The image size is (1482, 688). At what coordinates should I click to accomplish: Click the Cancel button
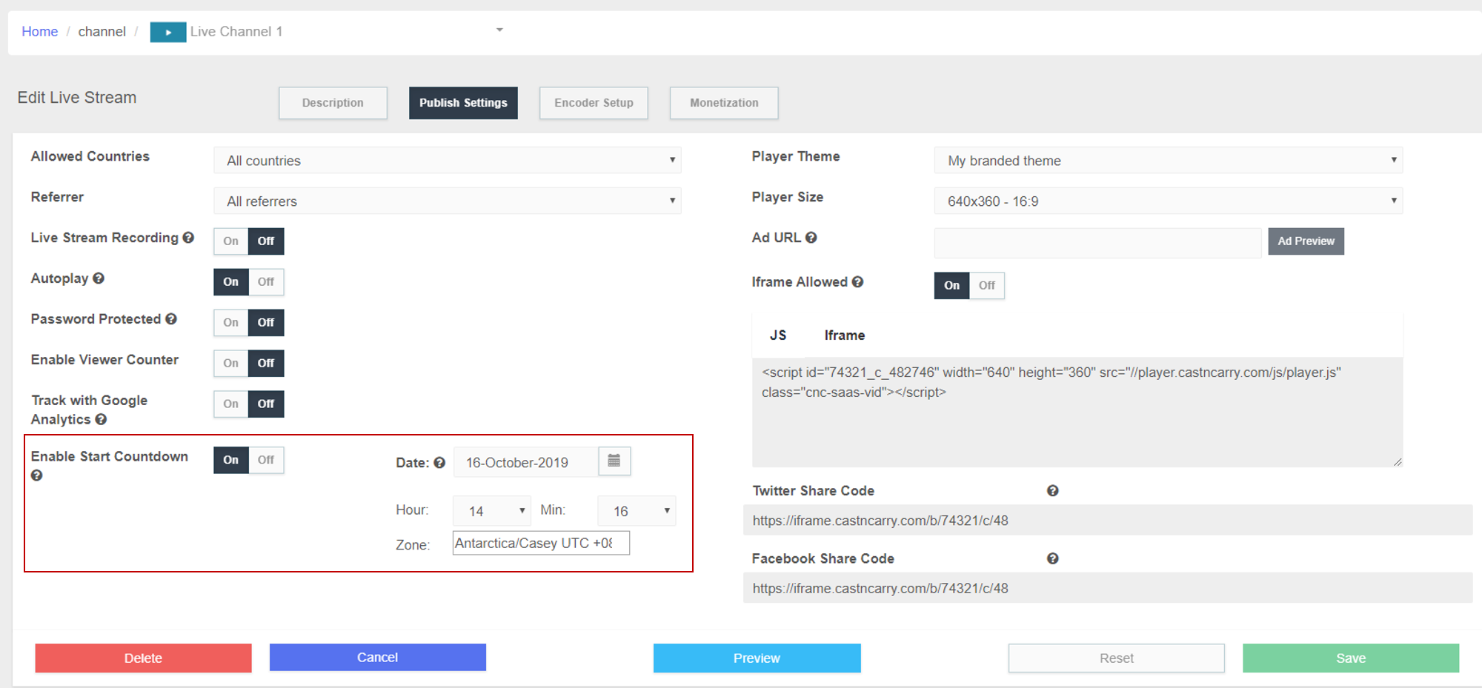click(377, 658)
